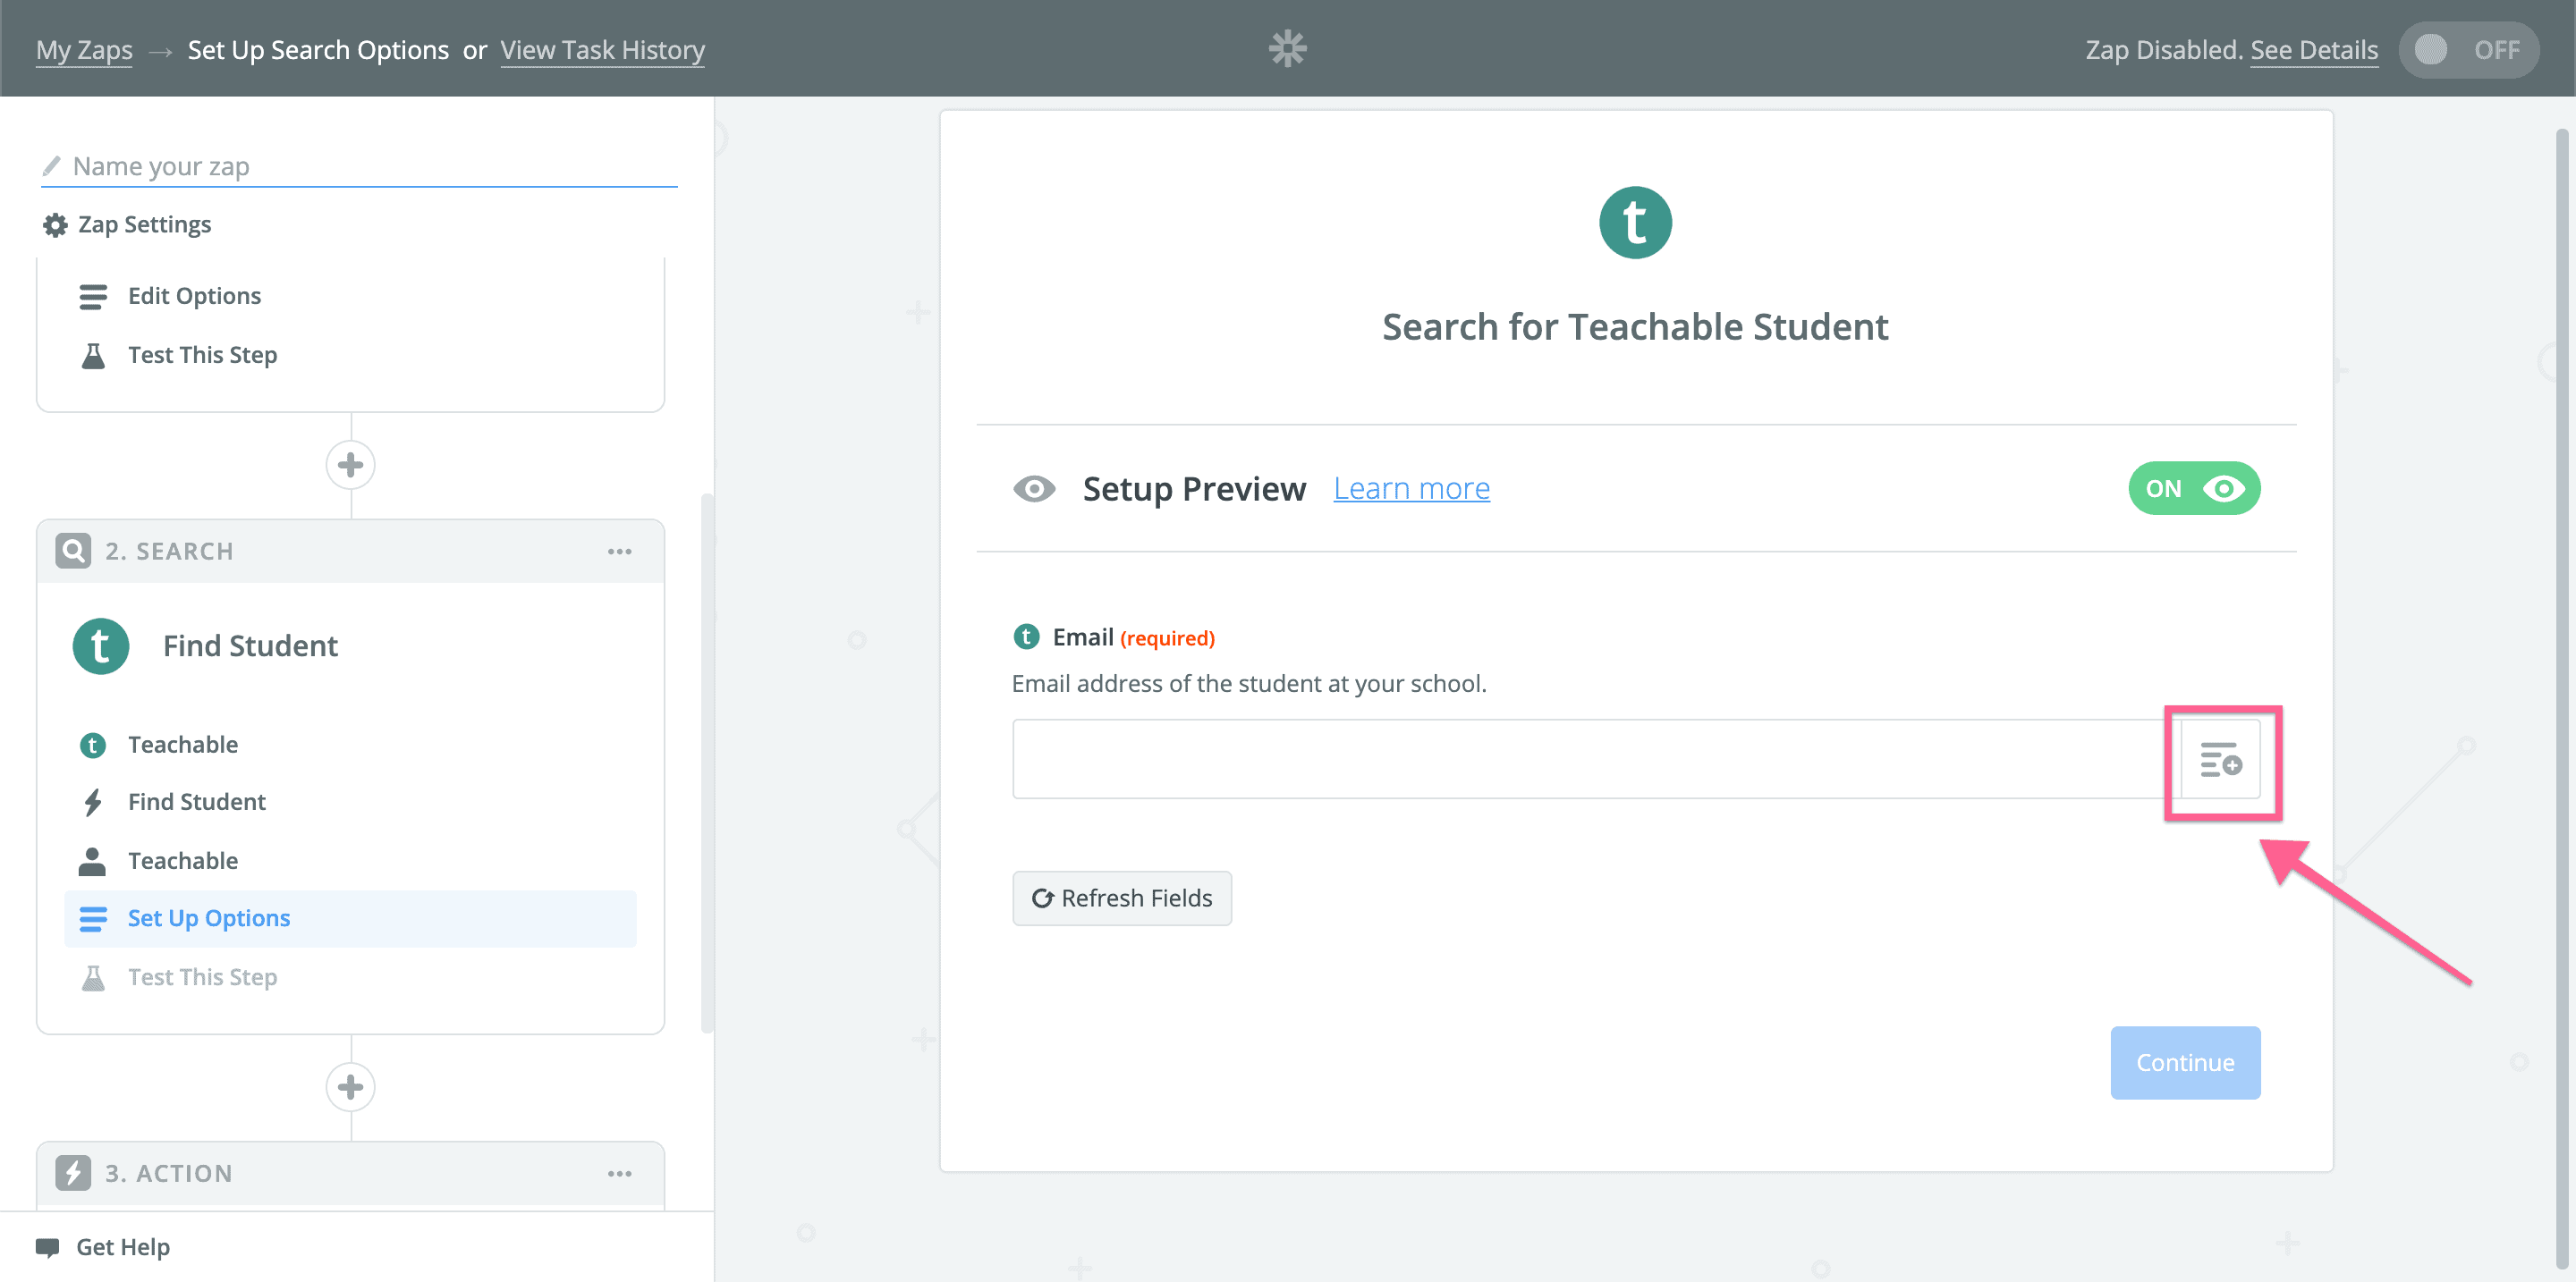Click the My Zaps breadcrumb link
Image resolution: width=2576 pixels, height=1282 pixels.
click(x=84, y=50)
